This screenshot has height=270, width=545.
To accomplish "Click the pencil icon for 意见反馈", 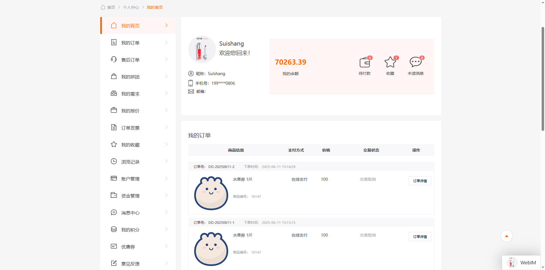I will 114,263.
